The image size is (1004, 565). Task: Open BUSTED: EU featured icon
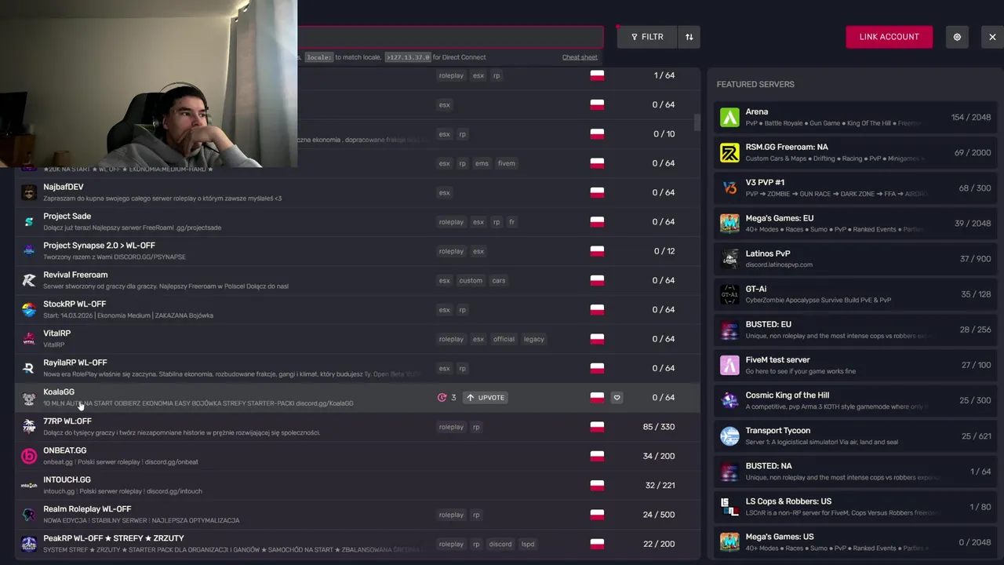tap(729, 330)
